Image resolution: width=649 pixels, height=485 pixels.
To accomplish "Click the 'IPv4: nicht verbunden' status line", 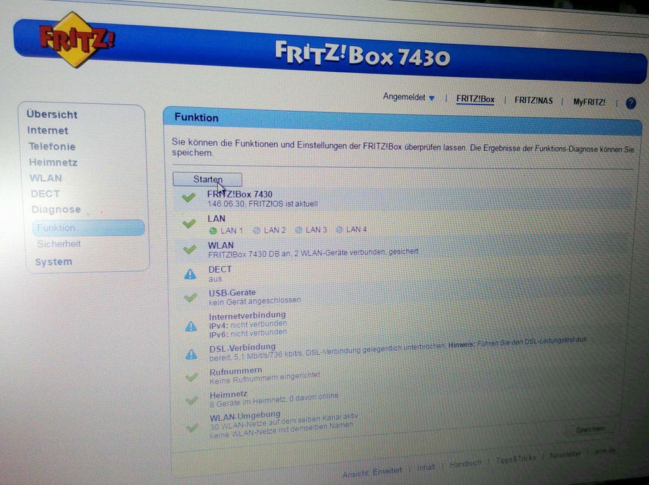I will (248, 325).
